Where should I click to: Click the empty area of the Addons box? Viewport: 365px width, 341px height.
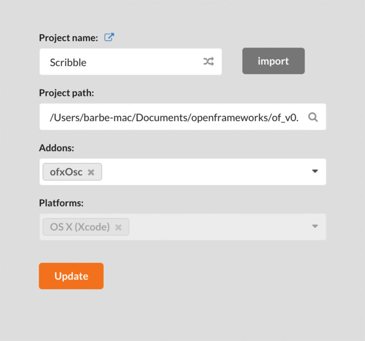pyautogui.click(x=205, y=172)
